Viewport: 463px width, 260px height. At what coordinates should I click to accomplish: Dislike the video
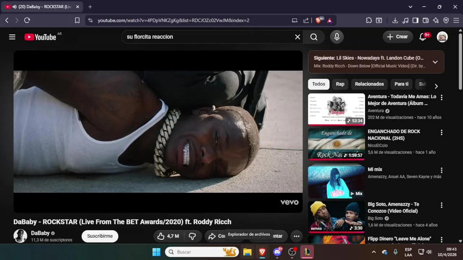192,236
